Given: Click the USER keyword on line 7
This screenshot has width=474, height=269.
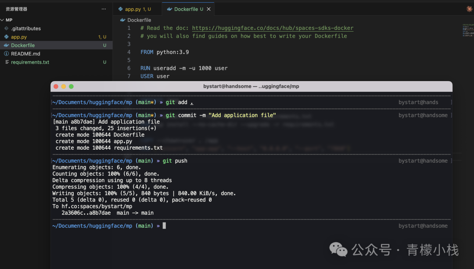Looking at the screenshot, I should (147, 76).
